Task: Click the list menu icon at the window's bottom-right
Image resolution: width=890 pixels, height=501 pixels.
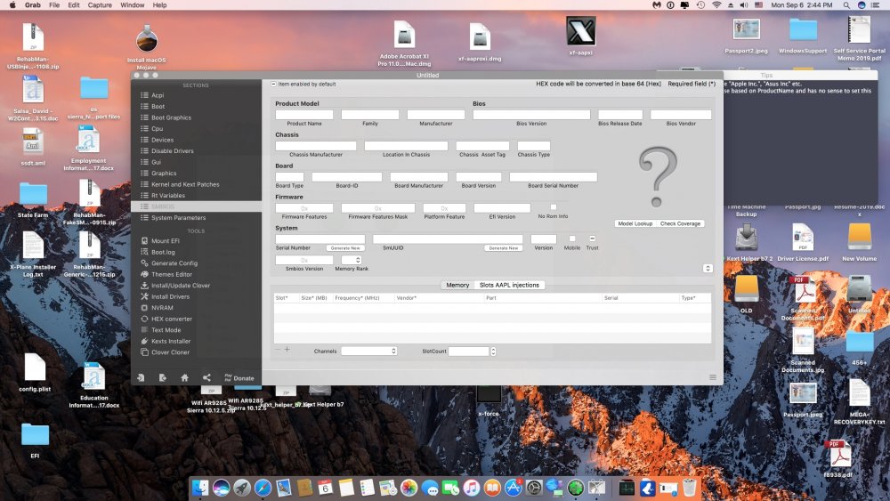Action: [712, 377]
